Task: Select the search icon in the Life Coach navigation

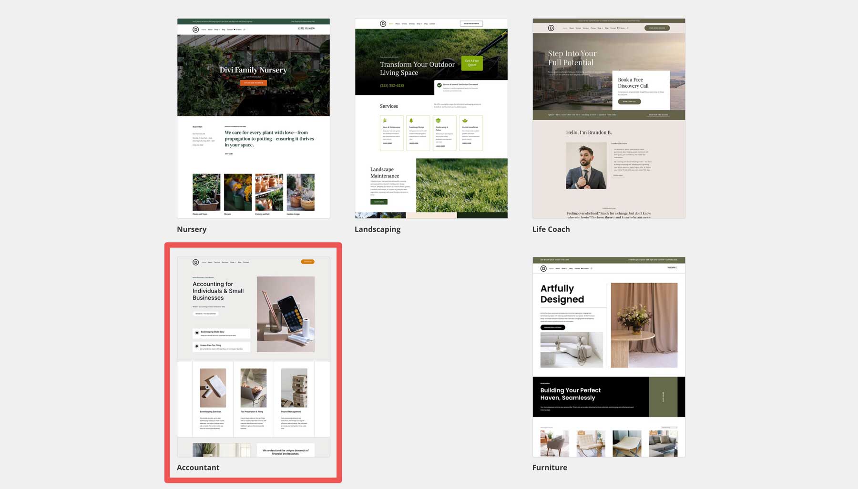Action: (x=628, y=28)
